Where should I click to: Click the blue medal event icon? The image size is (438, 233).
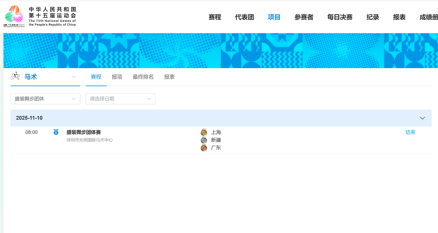[x=56, y=132]
